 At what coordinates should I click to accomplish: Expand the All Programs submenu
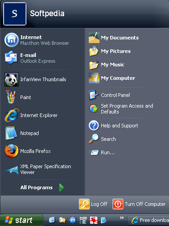(x=43, y=187)
